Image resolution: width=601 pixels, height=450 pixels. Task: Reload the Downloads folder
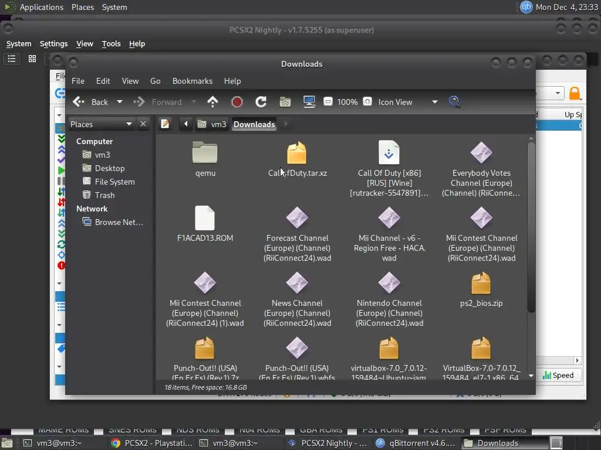click(x=261, y=102)
